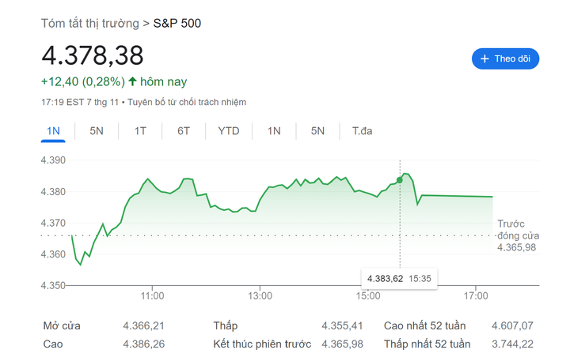Click the plus icon on Theo dõi button

[x=484, y=59]
